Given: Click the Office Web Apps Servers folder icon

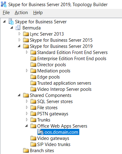Looking at the screenshot, I should click(x=33, y=126).
